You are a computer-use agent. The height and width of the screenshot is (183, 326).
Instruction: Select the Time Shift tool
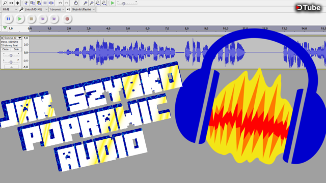tap(11, 3)
